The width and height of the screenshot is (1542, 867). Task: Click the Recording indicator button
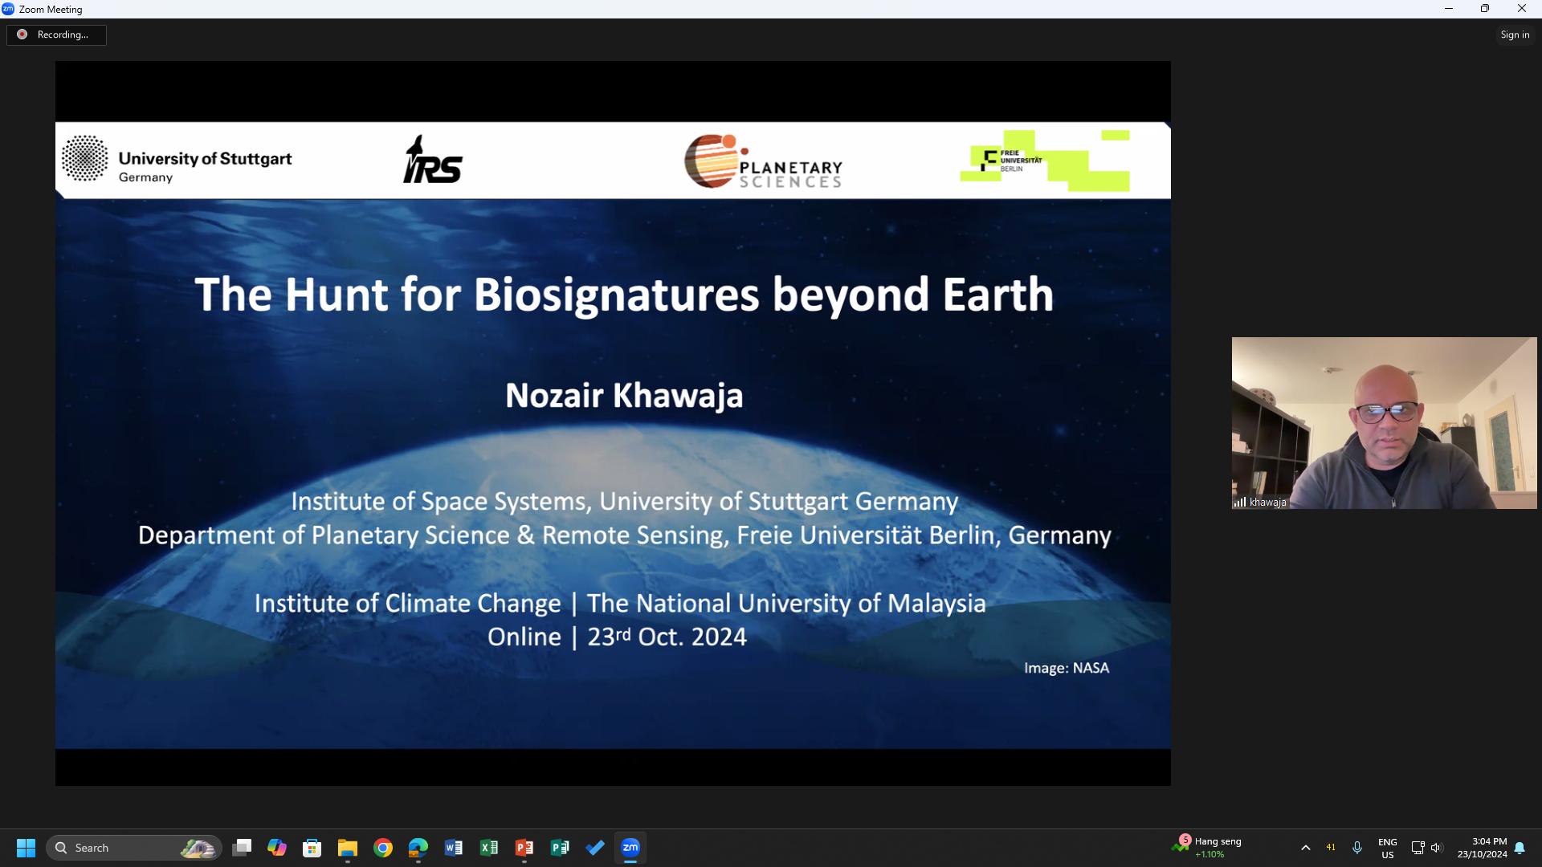click(x=56, y=35)
